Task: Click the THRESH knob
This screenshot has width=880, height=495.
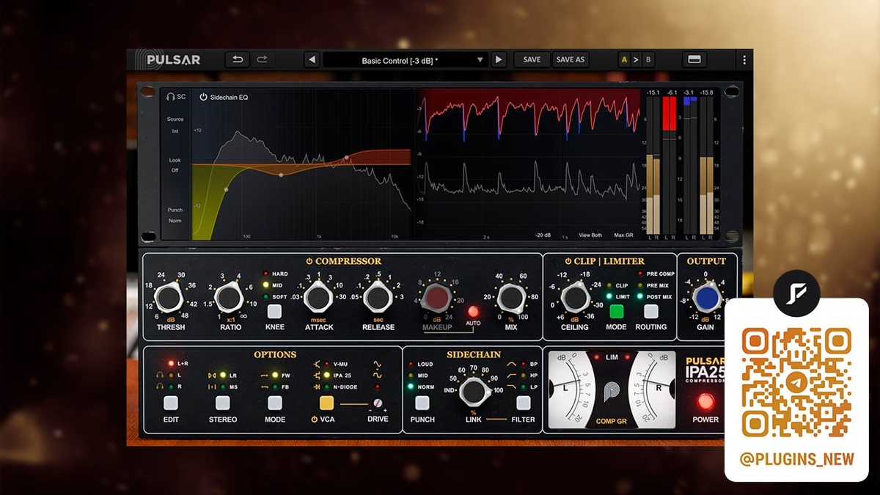Action: coord(169,298)
